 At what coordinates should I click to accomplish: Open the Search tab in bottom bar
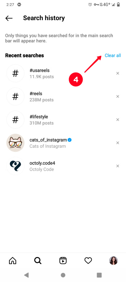[x=38, y=260]
